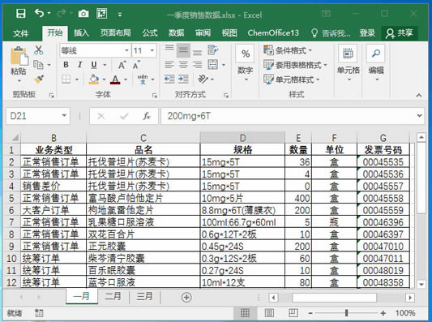The width and height of the screenshot is (432, 322).
Task: Increase indent
Action: click(x=183, y=79)
